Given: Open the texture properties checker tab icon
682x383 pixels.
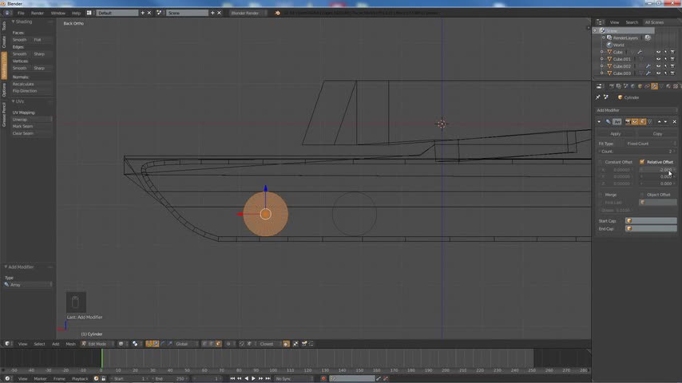Looking at the screenshot, I should pyautogui.click(x=676, y=86).
